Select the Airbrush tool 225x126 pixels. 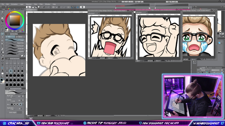click(2, 43)
